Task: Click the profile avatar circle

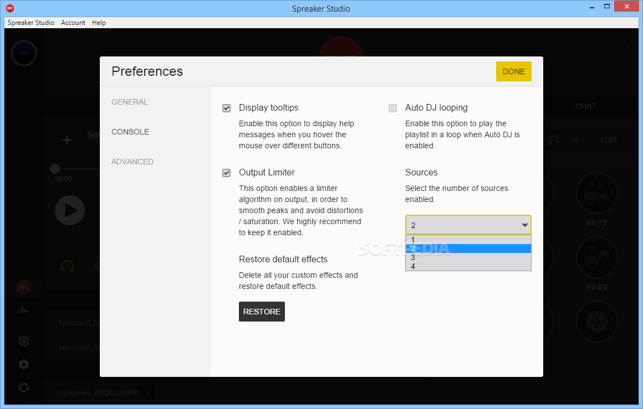Action: coord(24,53)
